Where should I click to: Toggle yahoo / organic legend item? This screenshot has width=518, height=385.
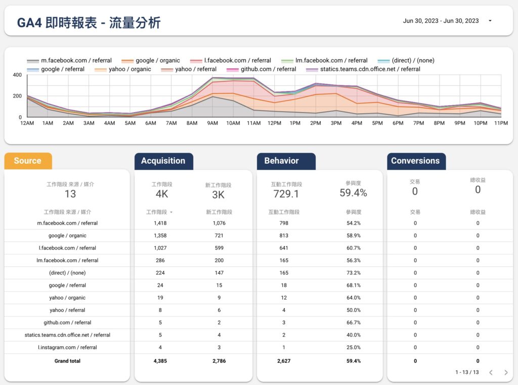(123, 69)
